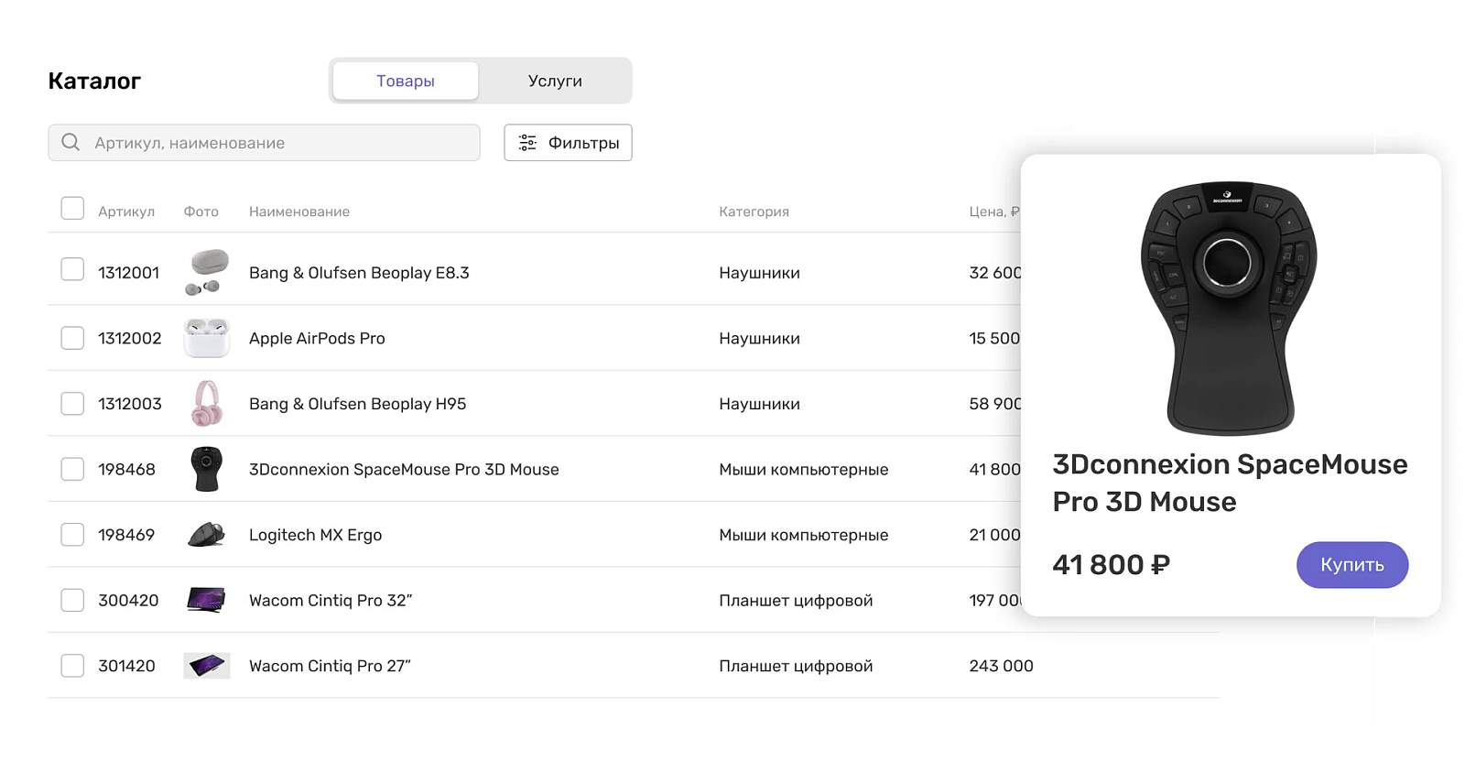Click the 41 800 ₽ price in product card
The image size is (1465, 772).
click(x=1111, y=565)
